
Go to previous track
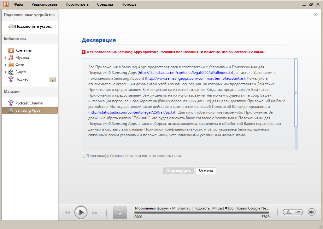pyautogui.click(x=68, y=213)
